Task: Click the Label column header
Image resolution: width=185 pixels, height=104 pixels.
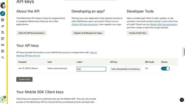Action: tap(79, 62)
